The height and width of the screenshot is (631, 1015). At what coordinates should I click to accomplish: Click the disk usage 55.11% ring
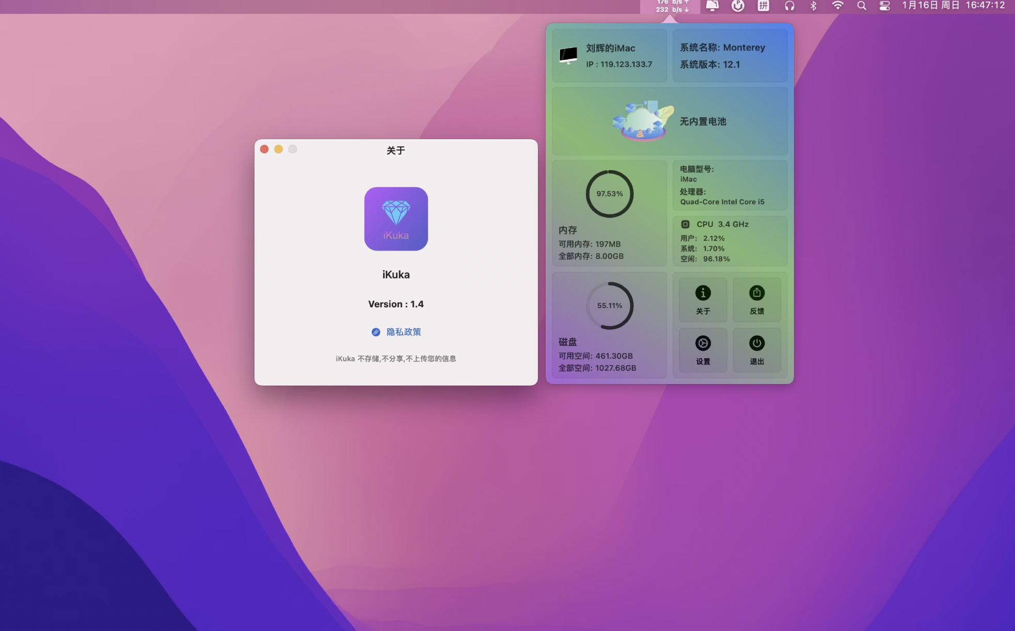point(609,306)
